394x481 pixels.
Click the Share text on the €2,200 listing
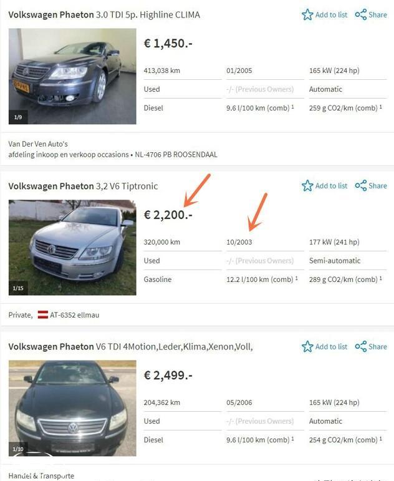coord(378,186)
